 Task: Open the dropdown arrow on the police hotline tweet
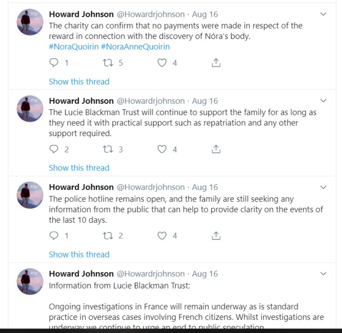tap(324, 187)
